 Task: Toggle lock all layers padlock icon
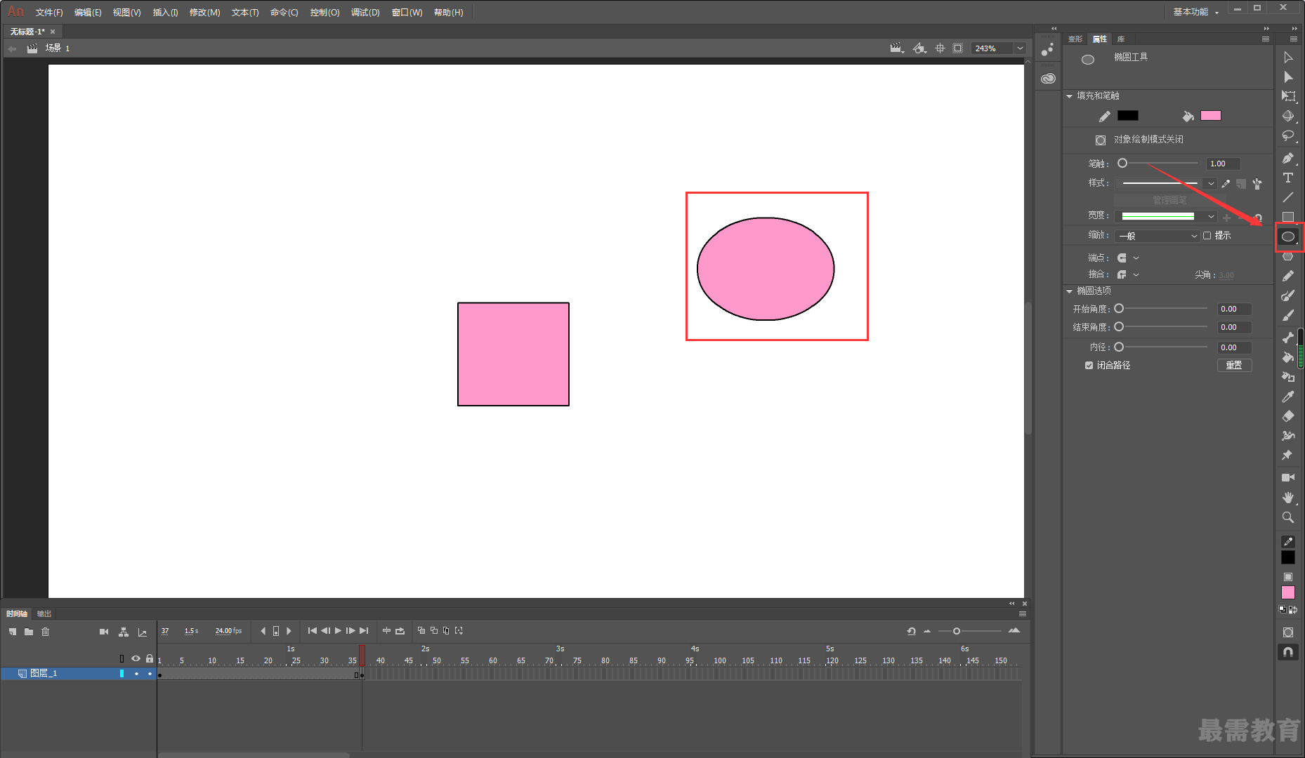coord(150,659)
